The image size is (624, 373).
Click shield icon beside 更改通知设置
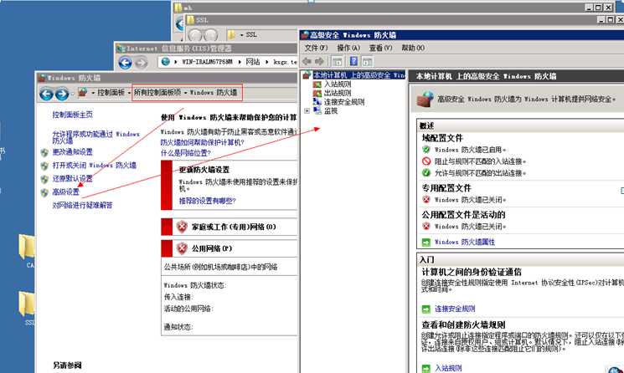click(x=44, y=152)
